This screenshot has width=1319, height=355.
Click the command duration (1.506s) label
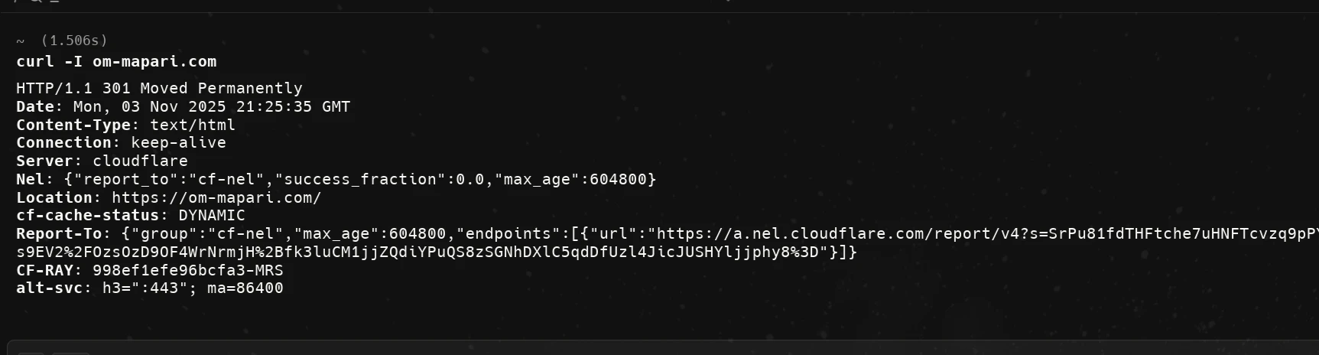point(74,41)
